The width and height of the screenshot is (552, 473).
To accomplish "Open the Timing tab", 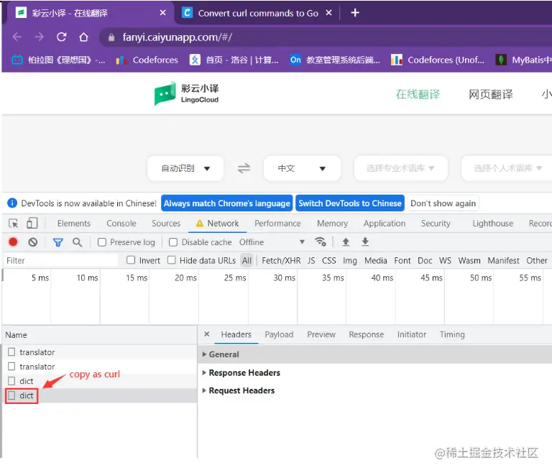I will pyautogui.click(x=452, y=334).
